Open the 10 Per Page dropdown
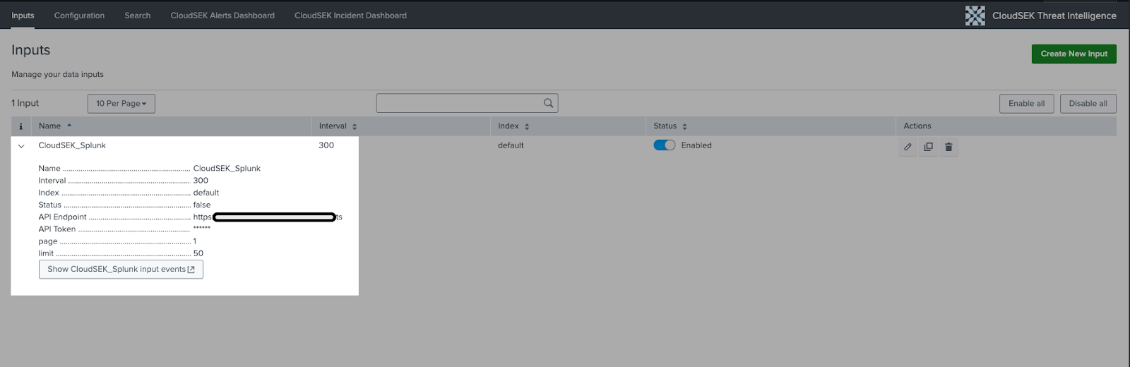Image resolution: width=1130 pixels, height=367 pixels. point(121,104)
